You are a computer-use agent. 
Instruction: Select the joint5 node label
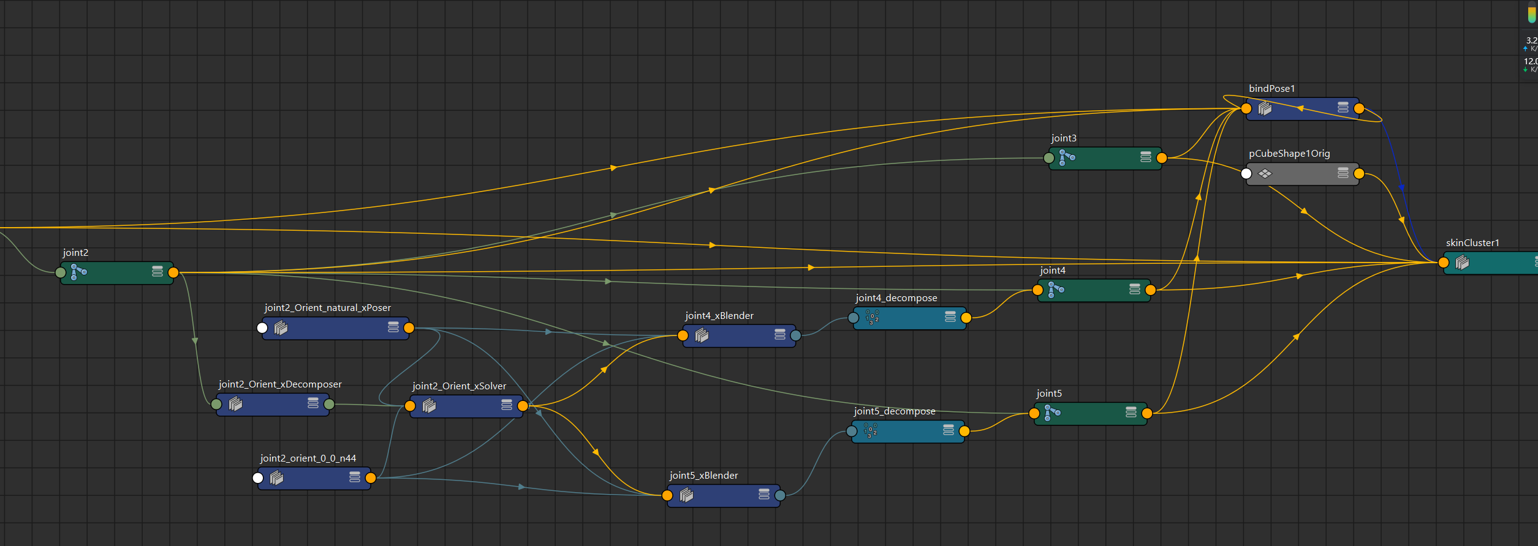(x=1049, y=394)
